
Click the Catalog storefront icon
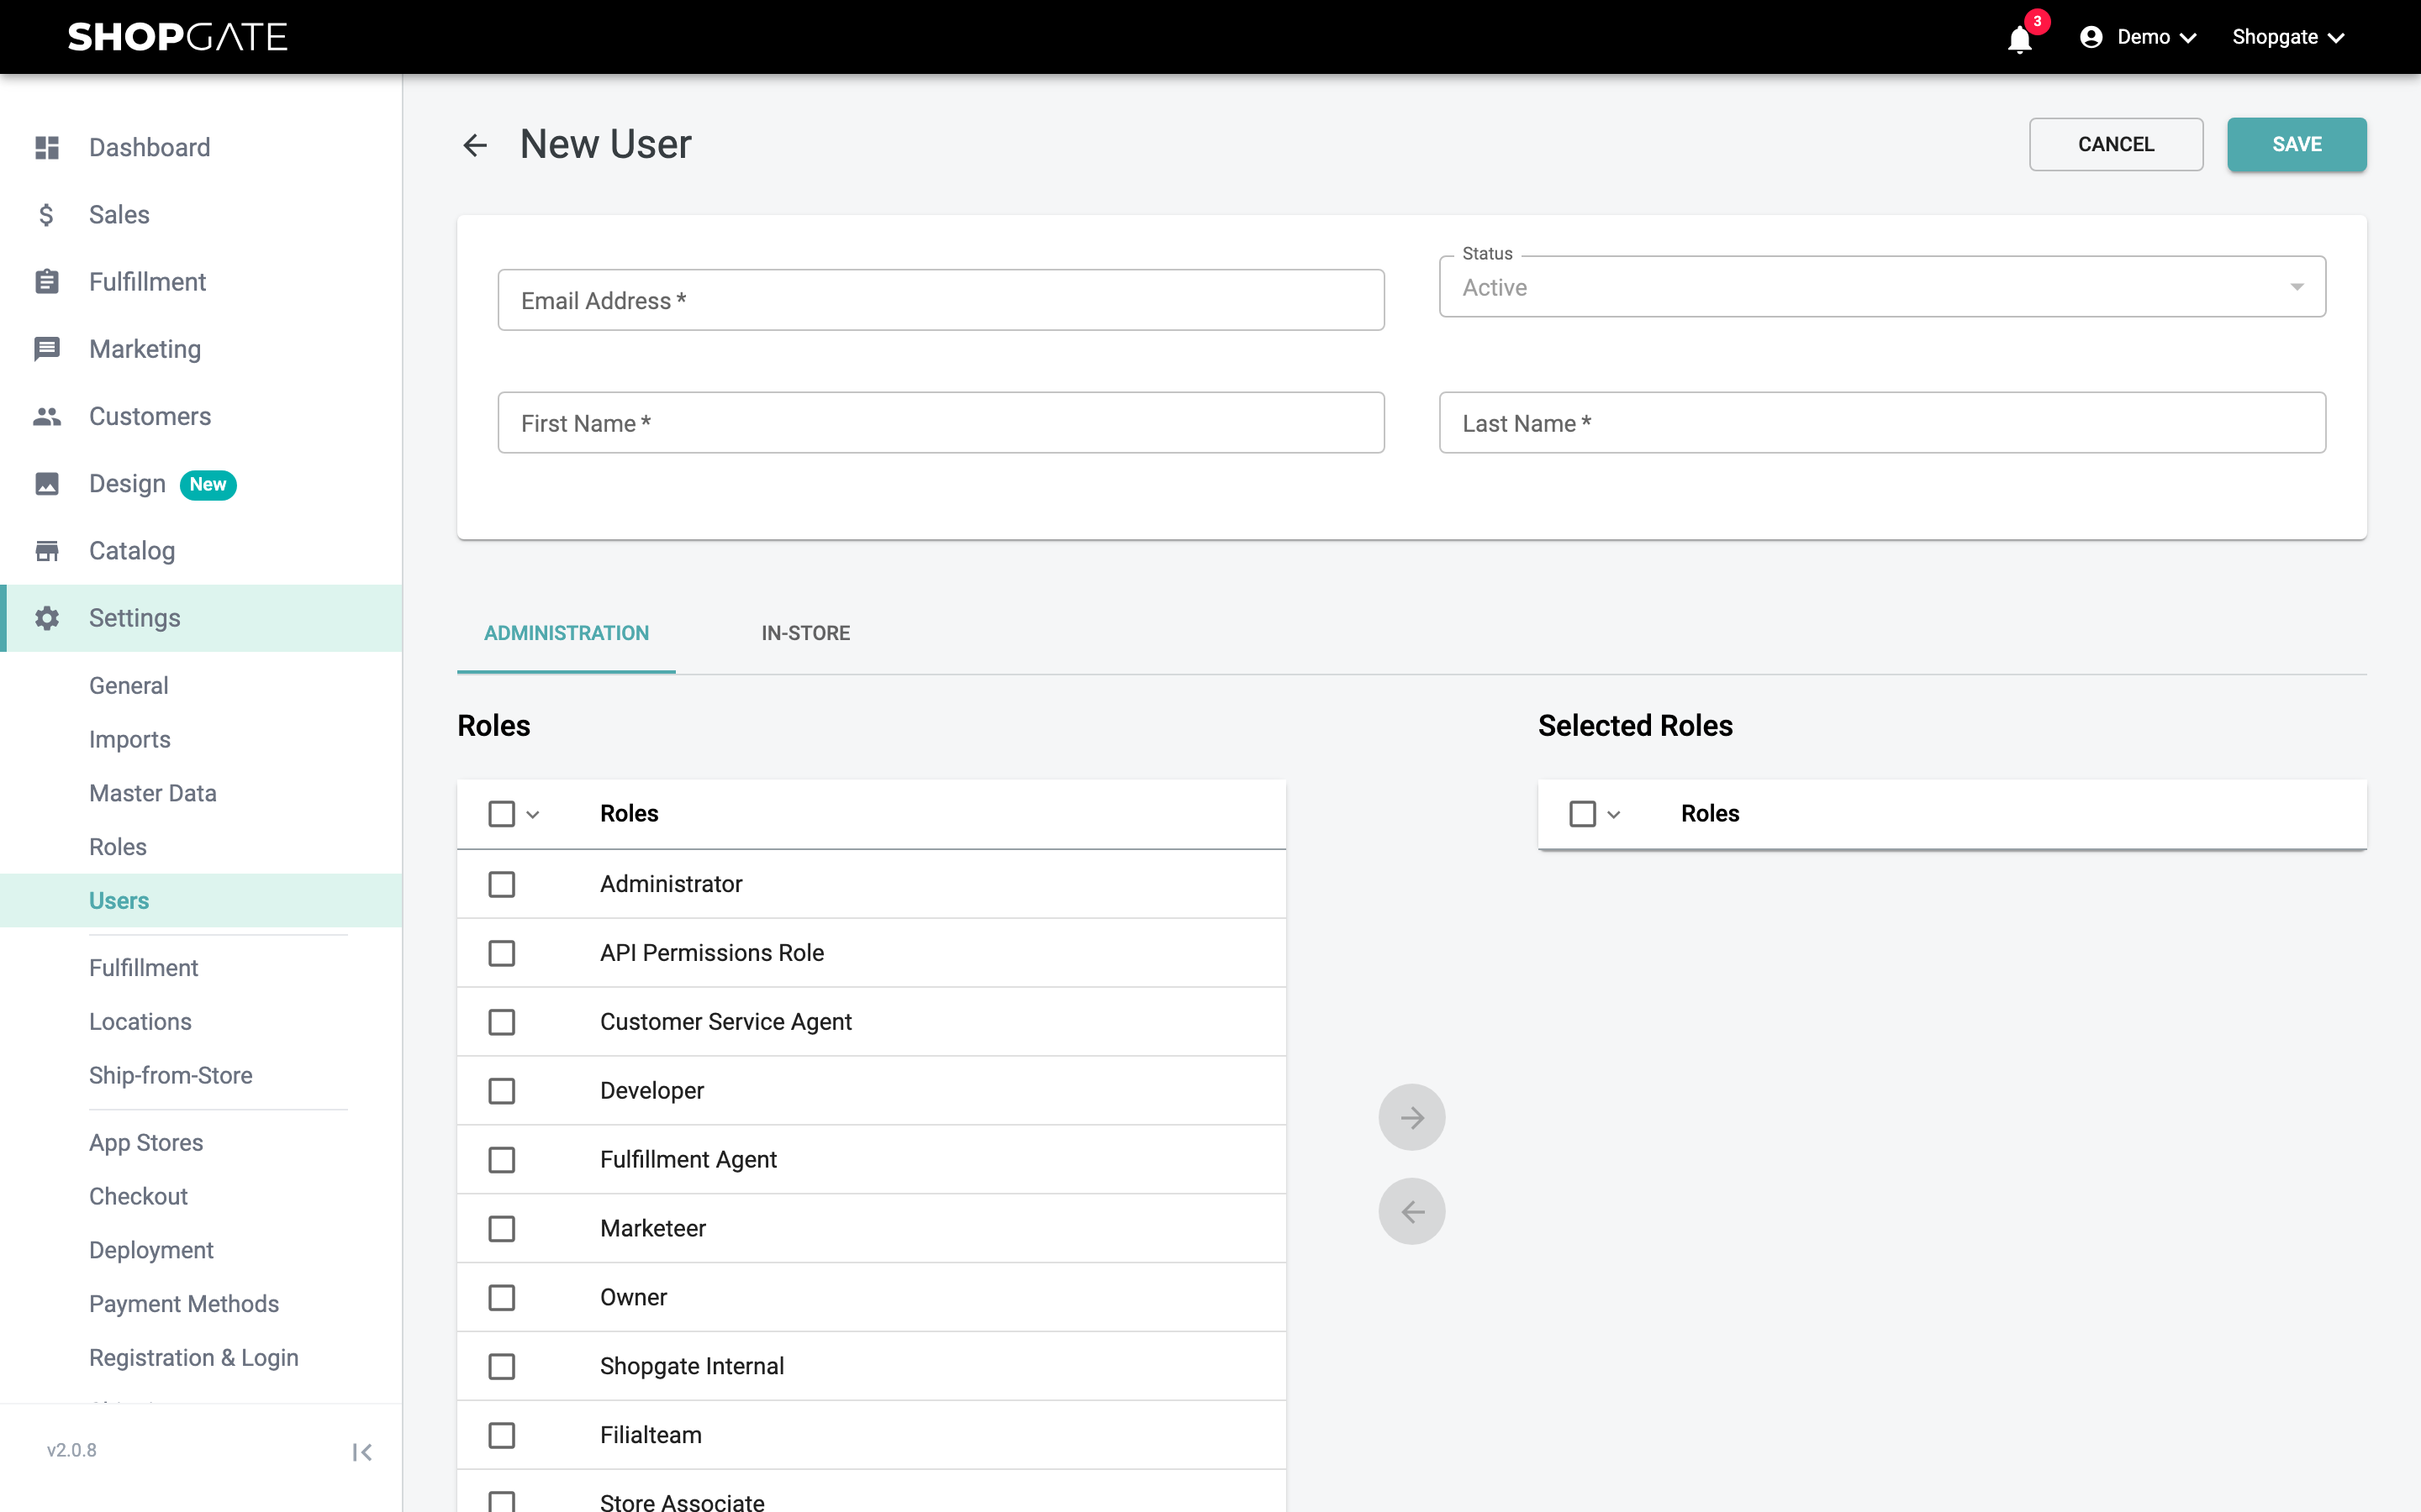pyautogui.click(x=47, y=550)
